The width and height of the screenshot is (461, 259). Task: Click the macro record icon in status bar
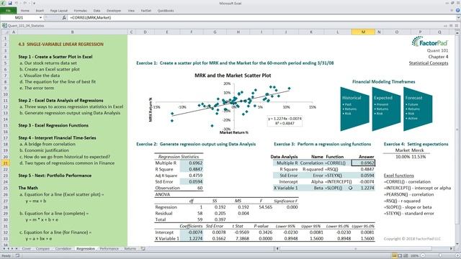point(17,256)
